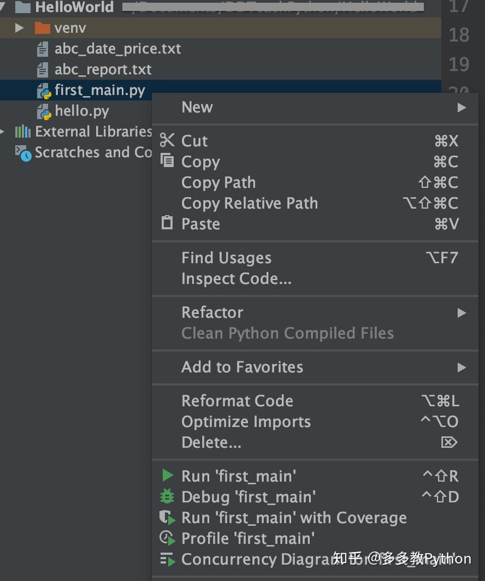Image resolution: width=485 pixels, height=581 pixels.
Task: Collapse the HelloWorld project root arrow
Action: pos(3,7)
